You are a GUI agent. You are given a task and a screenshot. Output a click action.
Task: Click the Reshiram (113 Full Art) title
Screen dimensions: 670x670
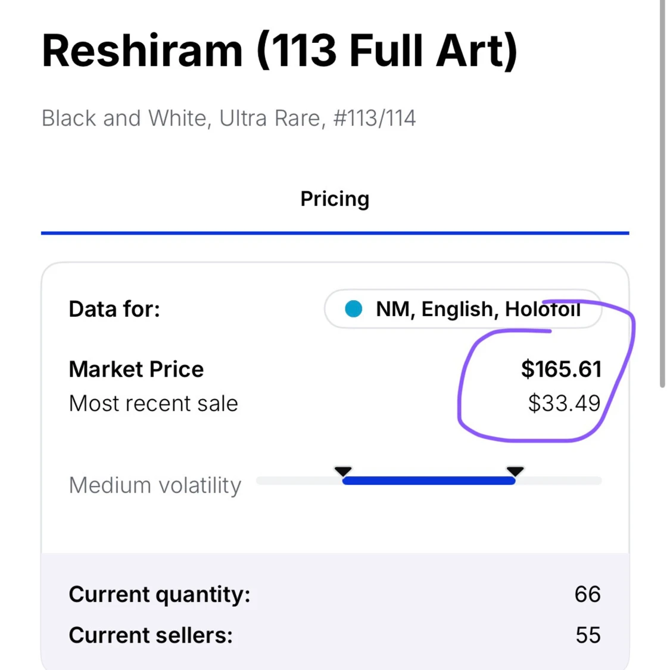tap(279, 51)
